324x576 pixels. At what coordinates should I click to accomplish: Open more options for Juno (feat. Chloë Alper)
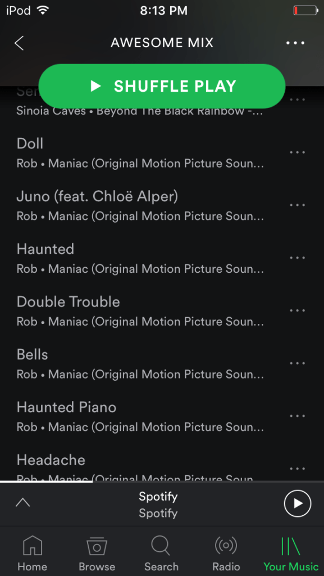(297, 205)
